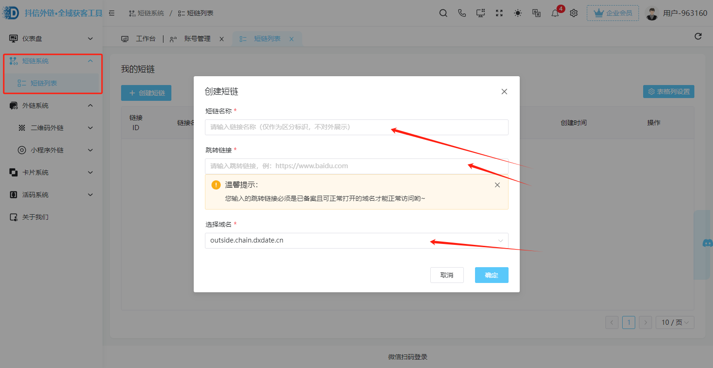Click the refresh icon on tab bar
Viewport: 713px width, 368px height.
coord(698,36)
